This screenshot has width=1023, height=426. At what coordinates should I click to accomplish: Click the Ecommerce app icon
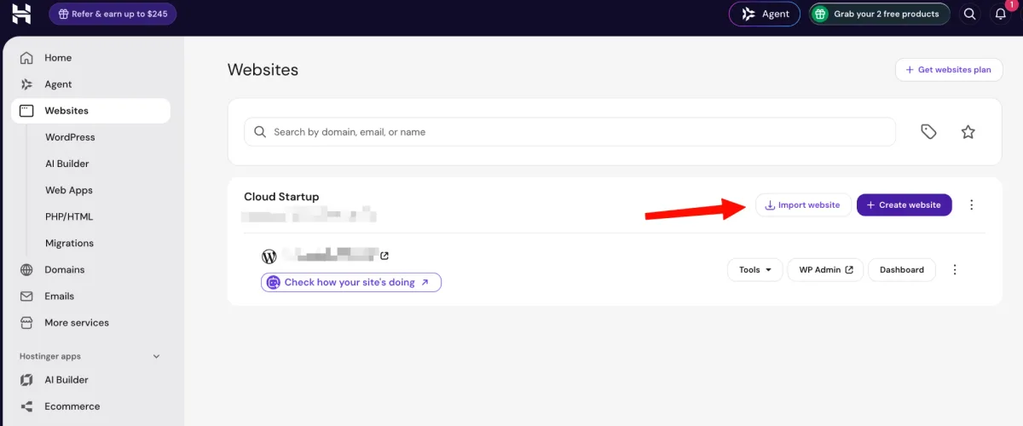(27, 406)
